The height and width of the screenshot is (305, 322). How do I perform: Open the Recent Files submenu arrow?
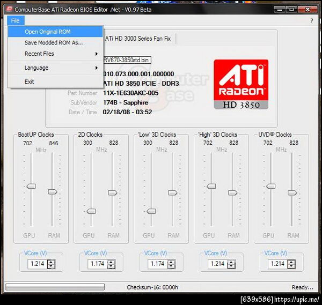[97, 54]
